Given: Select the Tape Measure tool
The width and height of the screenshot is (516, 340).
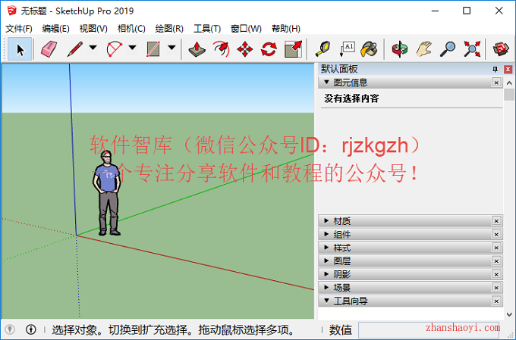Looking at the screenshot, I should (322, 49).
